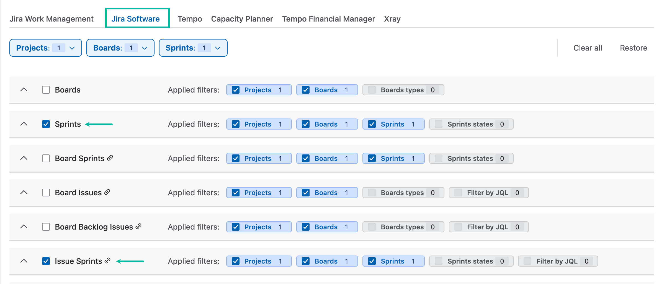Tick the Boards table checkbox
Image resolution: width=659 pixels, height=284 pixels.
(x=46, y=90)
